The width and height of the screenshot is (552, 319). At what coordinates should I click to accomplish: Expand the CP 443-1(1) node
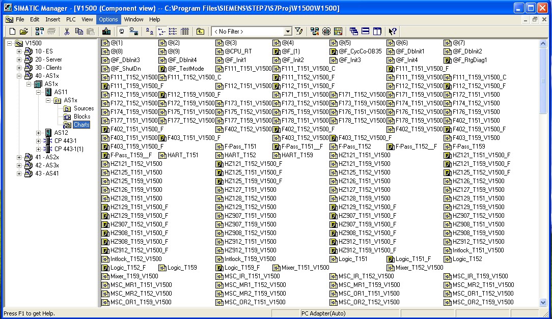coord(38,149)
